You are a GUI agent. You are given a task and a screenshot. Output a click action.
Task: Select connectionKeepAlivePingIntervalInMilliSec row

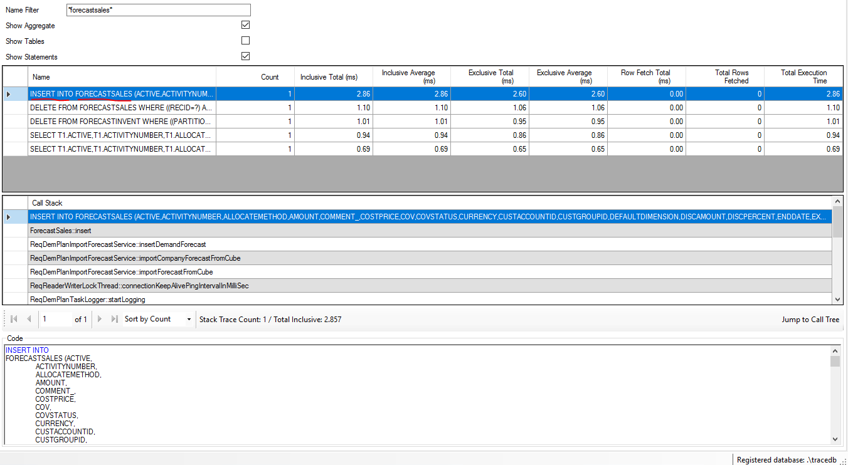pyautogui.click(x=430, y=286)
